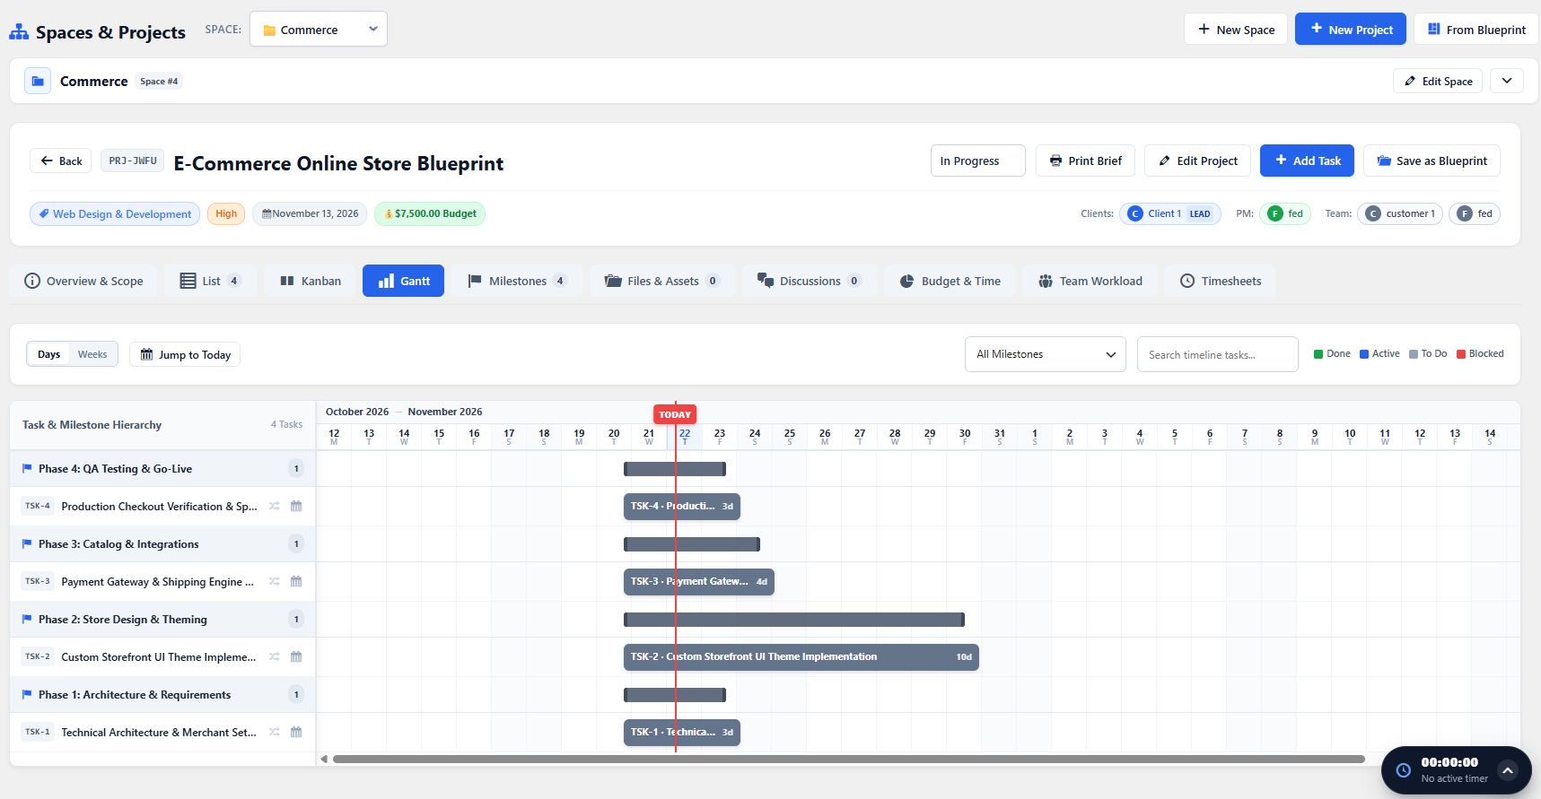Toggle the Done legend filter
1541x799 pixels.
pyautogui.click(x=1332, y=353)
